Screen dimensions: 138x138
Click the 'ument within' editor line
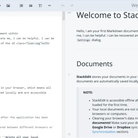coord(9,33)
